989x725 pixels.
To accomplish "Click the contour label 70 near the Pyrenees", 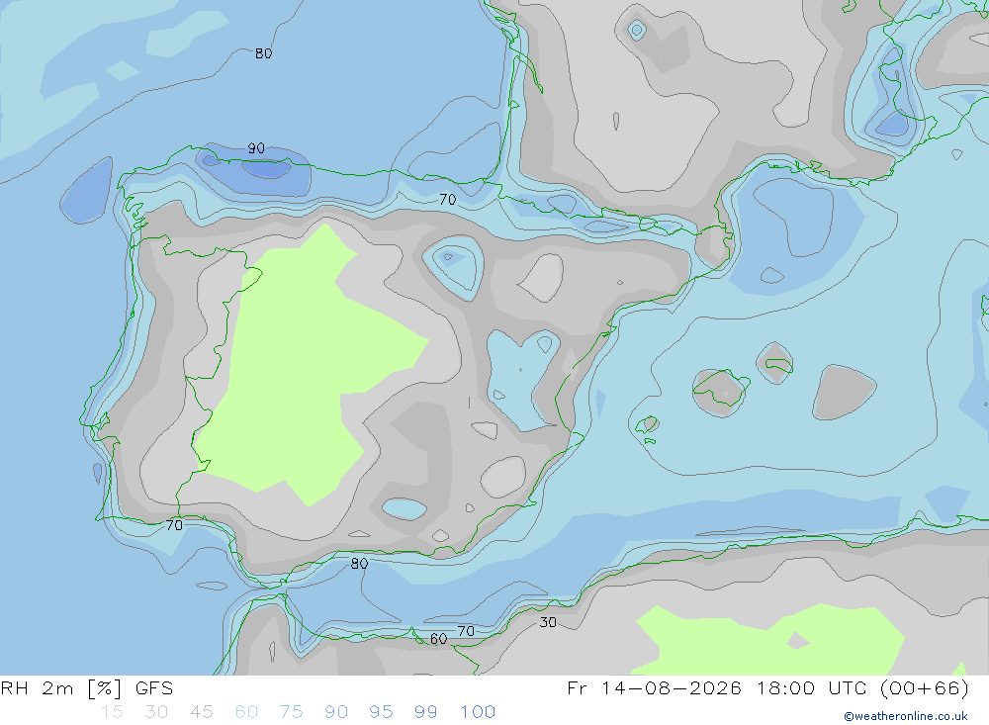I will (x=448, y=200).
